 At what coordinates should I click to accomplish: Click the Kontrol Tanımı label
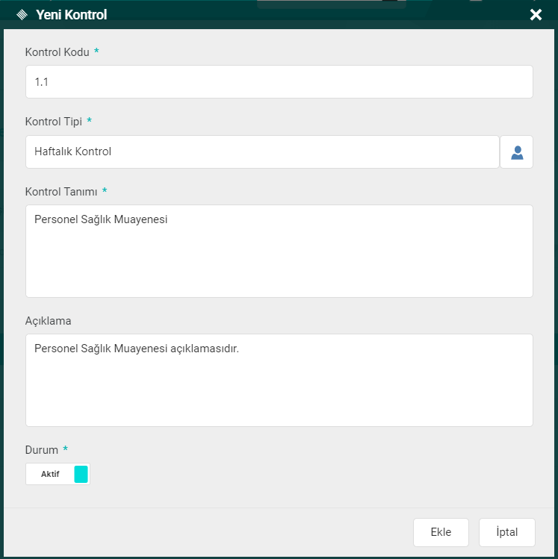[61, 192]
